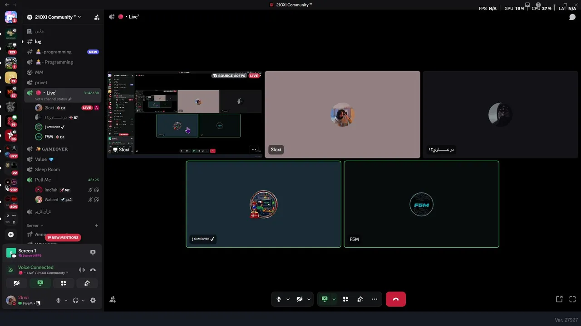The width and height of the screenshot is (581, 326).
Task: Click Voice Connected status text
Action: pos(35,268)
